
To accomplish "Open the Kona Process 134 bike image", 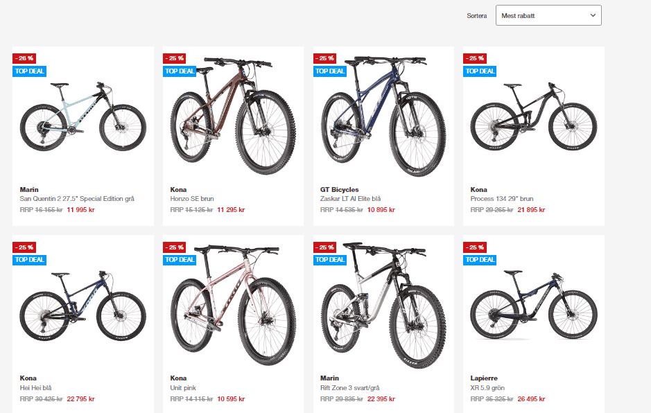I will tap(534, 116).
